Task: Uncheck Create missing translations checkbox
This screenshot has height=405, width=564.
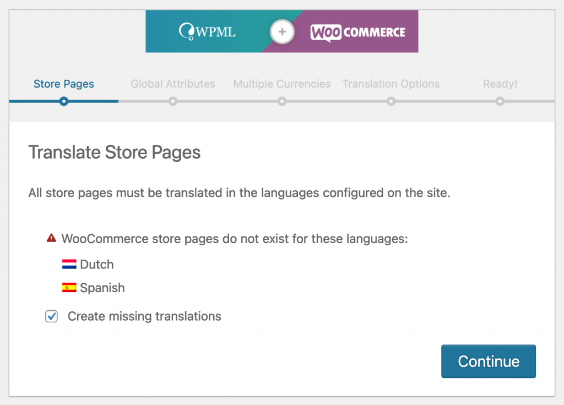Action: (51, 316)
